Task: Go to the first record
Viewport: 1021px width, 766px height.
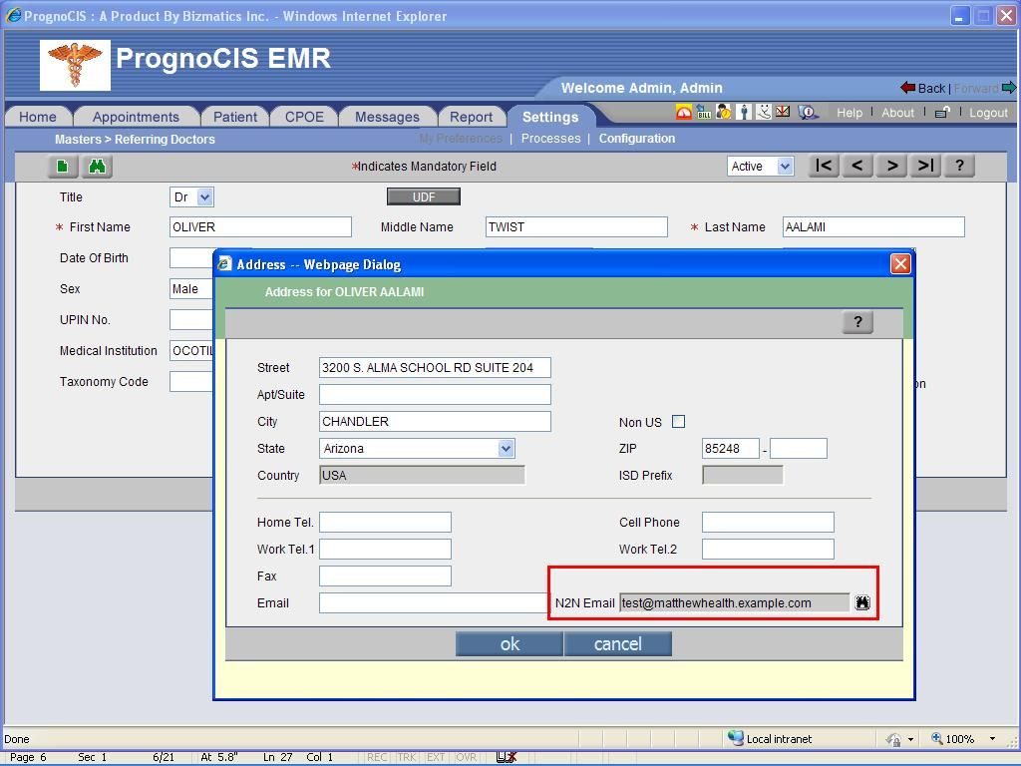Action: click(x=824, y=167)
